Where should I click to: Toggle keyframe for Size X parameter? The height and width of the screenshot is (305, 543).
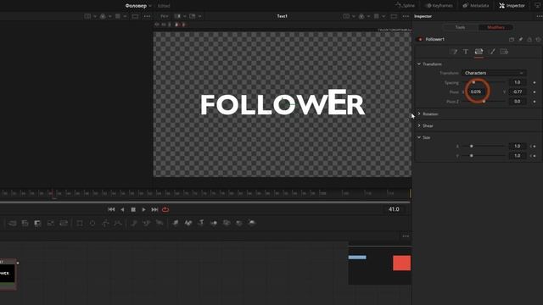535,147
